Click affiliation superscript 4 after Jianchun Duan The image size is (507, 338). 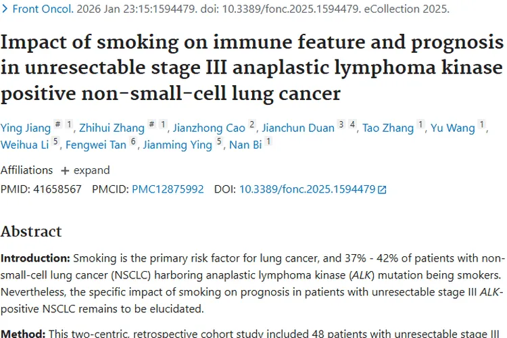pos(352,124)
